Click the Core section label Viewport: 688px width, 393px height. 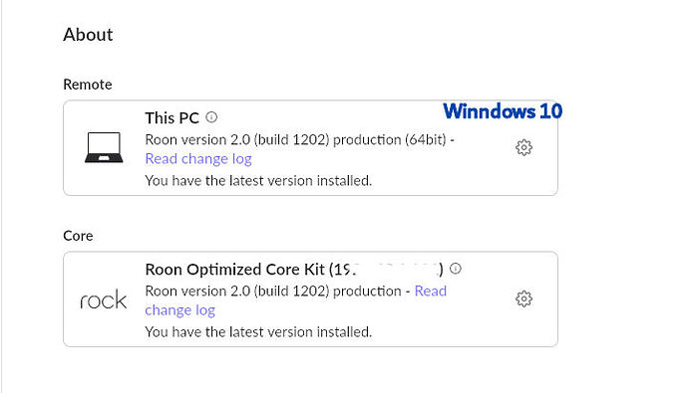point(78,236)
